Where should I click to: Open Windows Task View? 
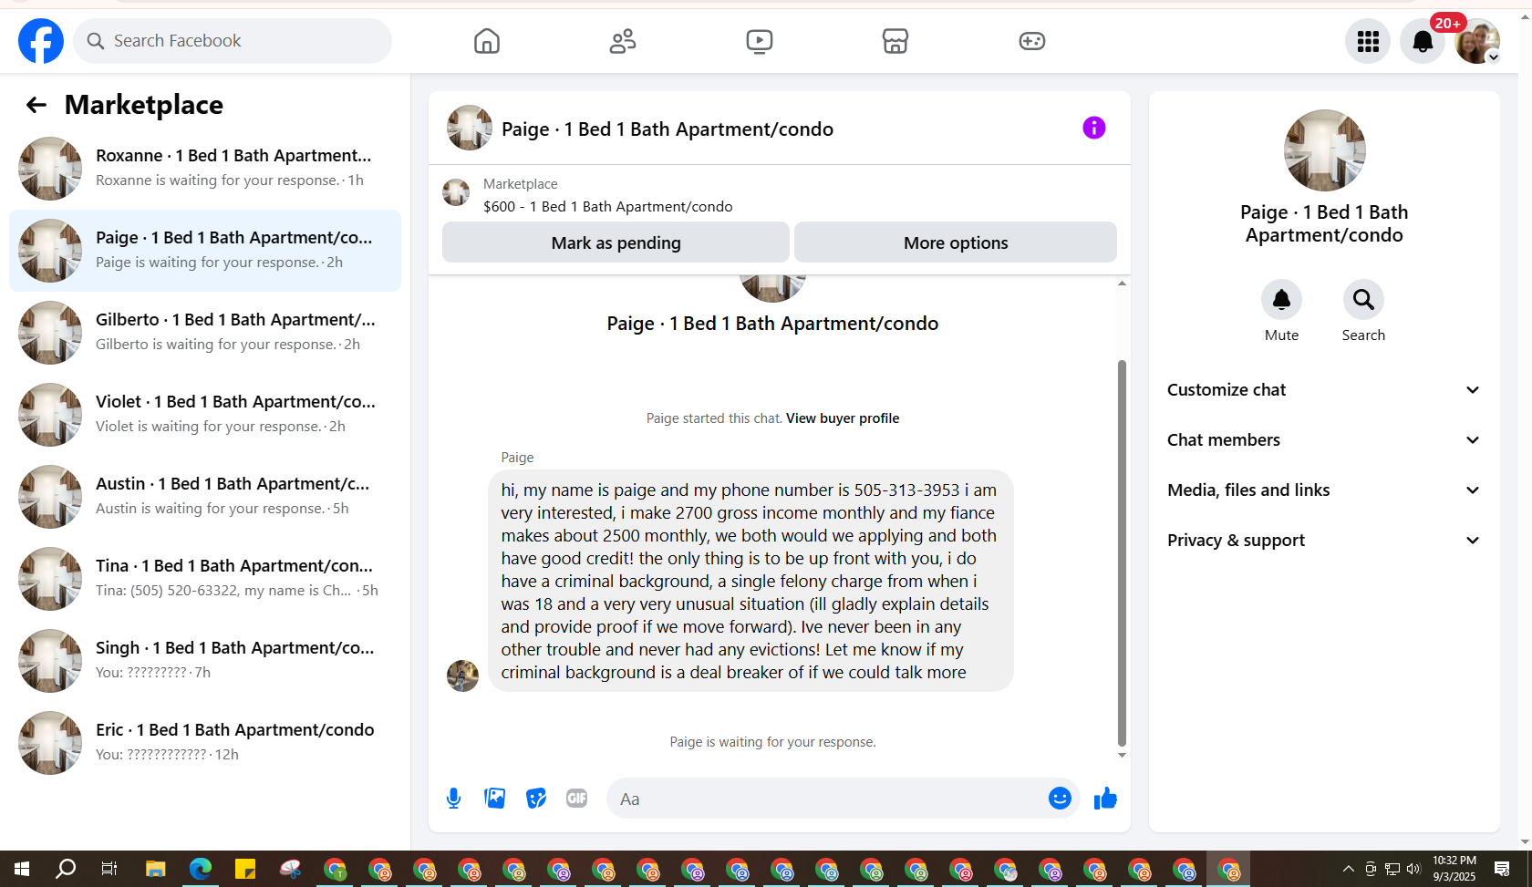click(x=109, y=869)
